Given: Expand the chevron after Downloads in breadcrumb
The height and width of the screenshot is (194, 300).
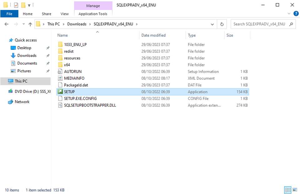Looking at the screenshot, I should click(x=90, y=24).
